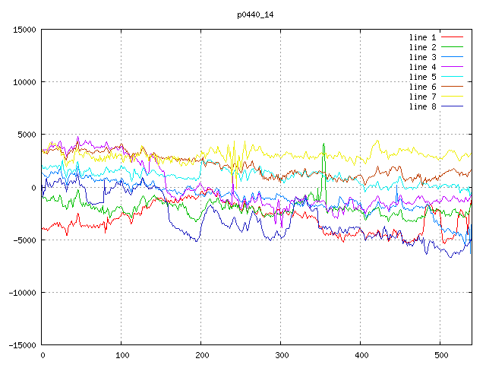Click the "line 3" legend text
This screenshot has height=365, width=486.
pyautogui.click(x=422, y=57)
